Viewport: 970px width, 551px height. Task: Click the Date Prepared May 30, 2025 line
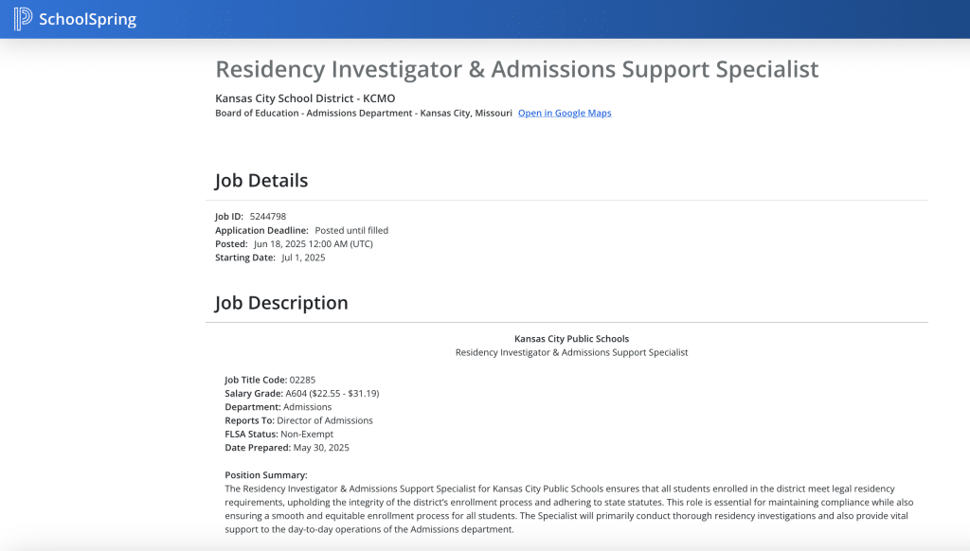(286, 448)
